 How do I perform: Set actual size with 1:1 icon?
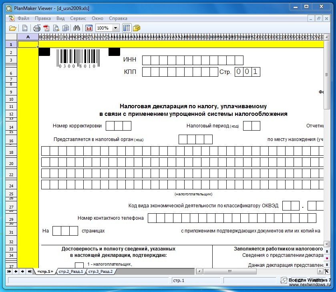89,28
